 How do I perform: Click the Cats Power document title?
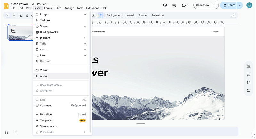(x=20, y=4)
